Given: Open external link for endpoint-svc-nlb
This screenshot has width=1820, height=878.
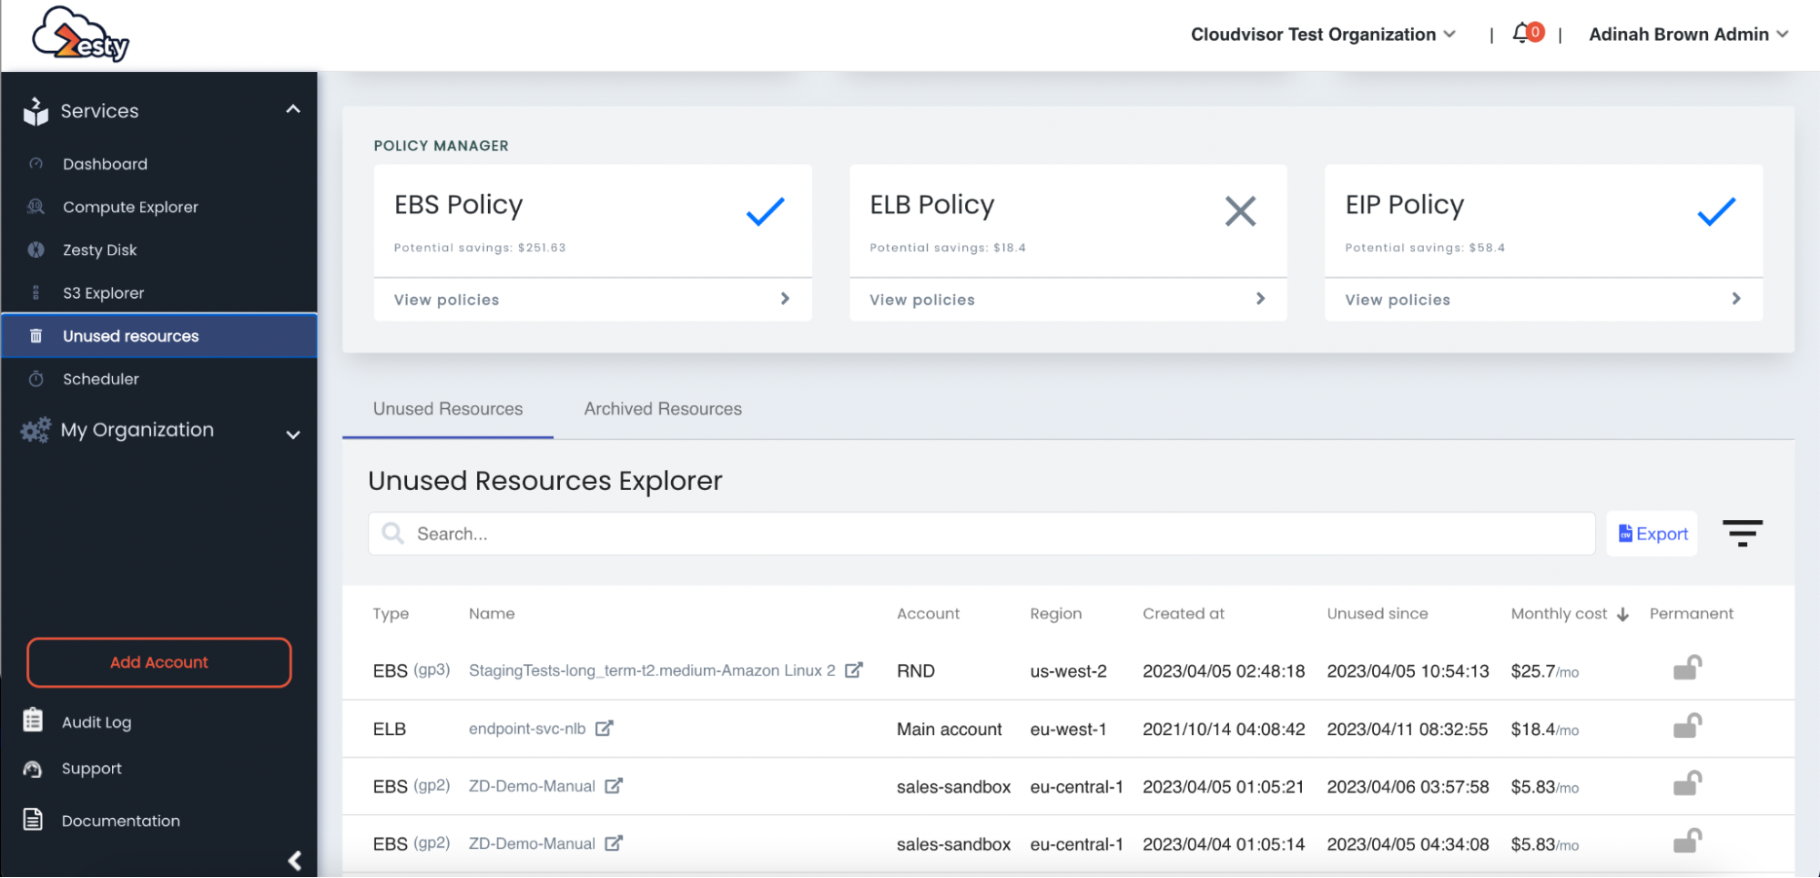Looking at the screenshot, I should (x=605, y=729).
